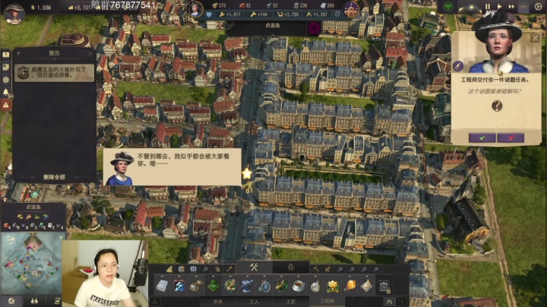Select the pipette copy tool

229,269
